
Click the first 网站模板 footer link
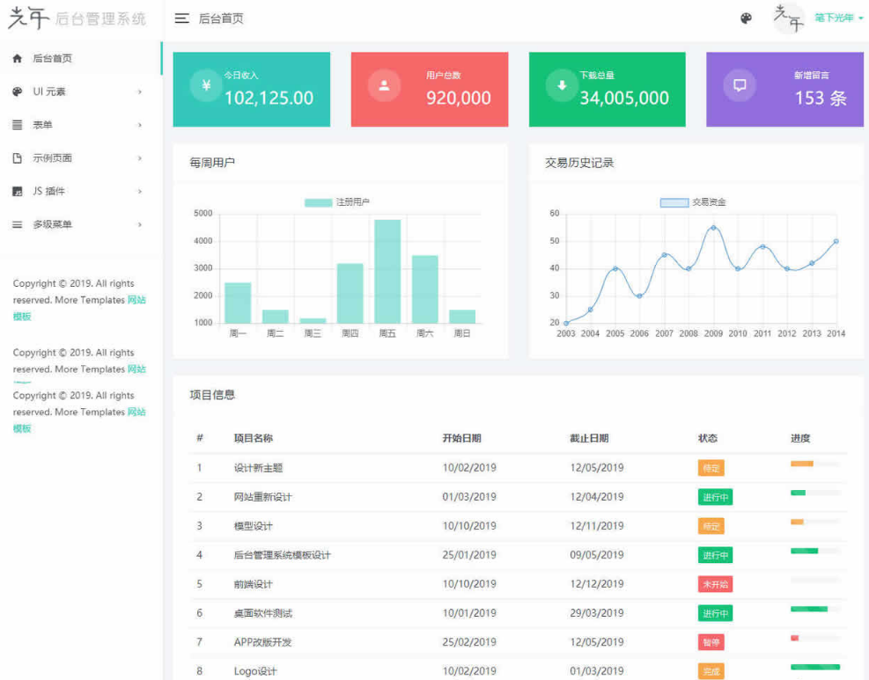click(136, 300)
